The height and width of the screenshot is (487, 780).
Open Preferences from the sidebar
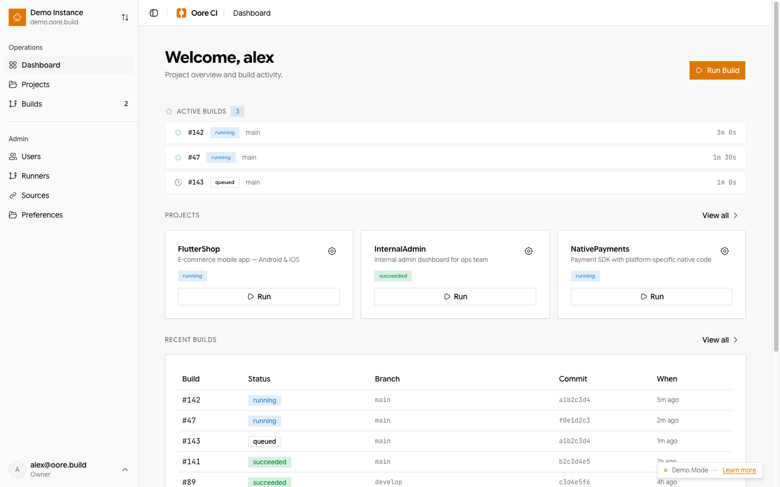click(x=42, y=215)
